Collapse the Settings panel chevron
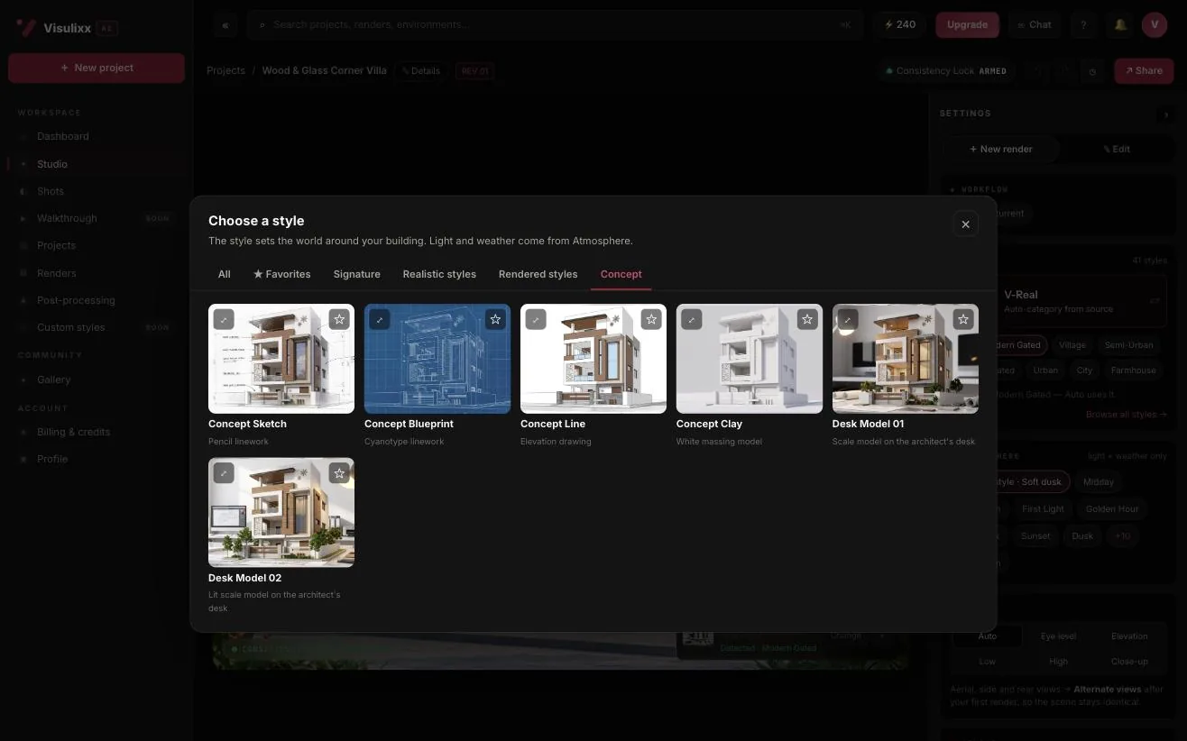The image size is (1187, 741). click(1166, 114)
